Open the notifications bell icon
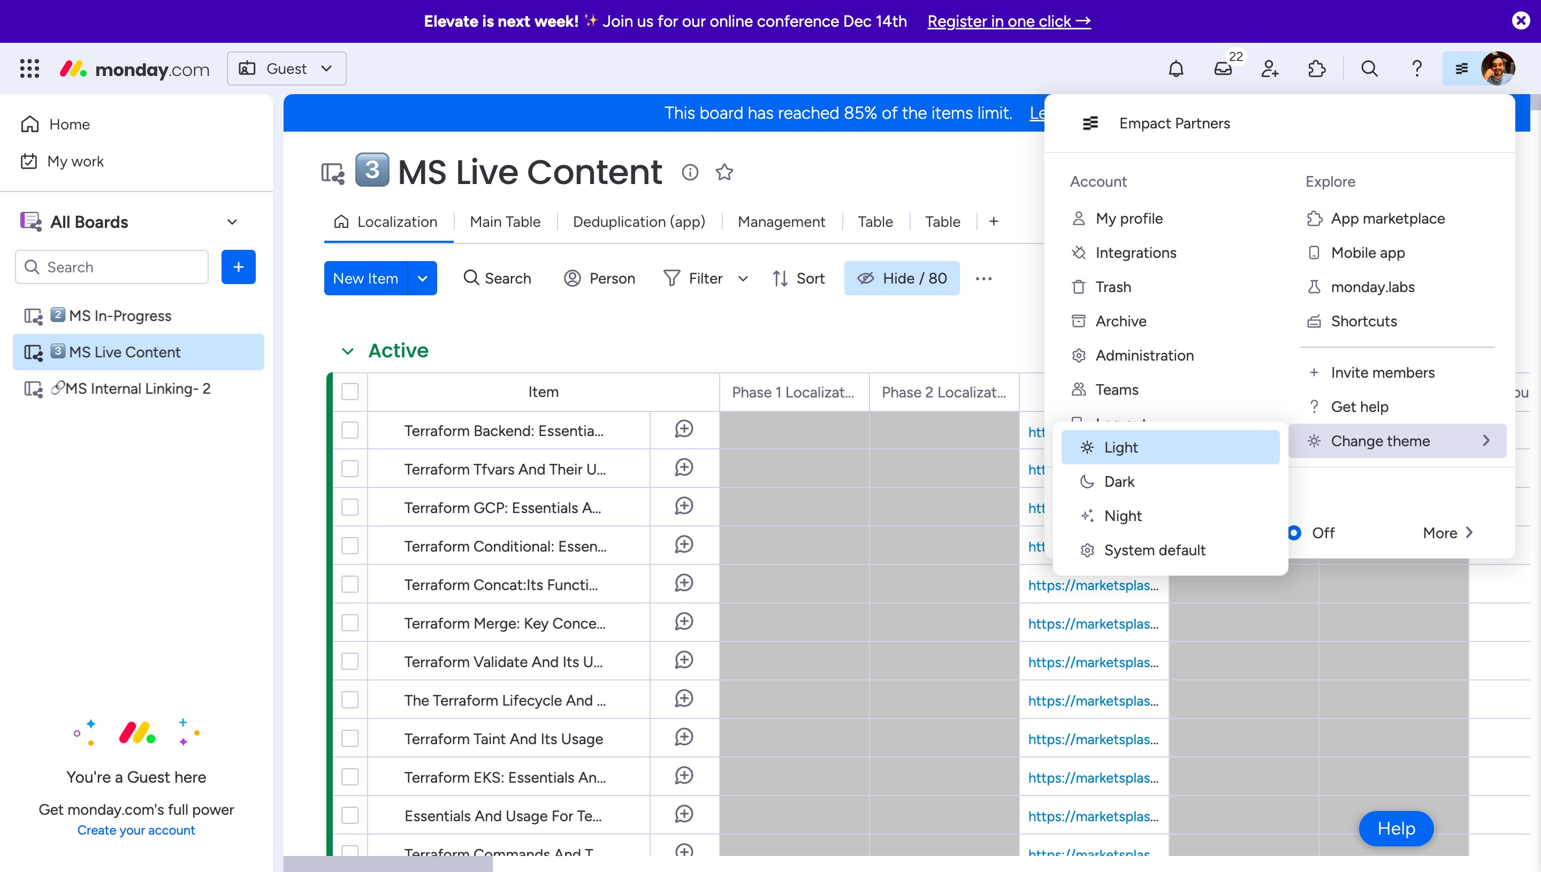Screen dimensions: 1541x872 tap(1176, 69)
